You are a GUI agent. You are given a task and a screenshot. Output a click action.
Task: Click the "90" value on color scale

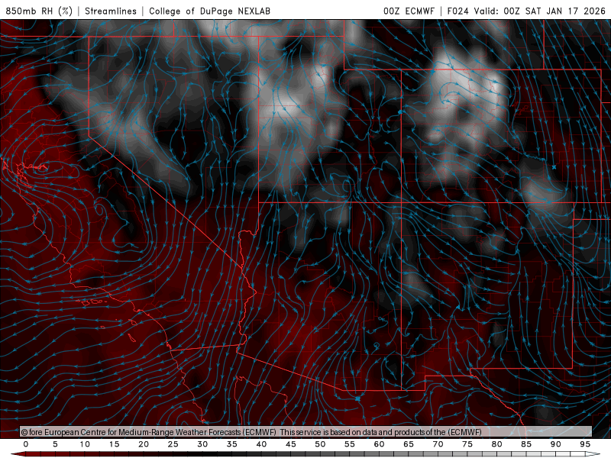[x=556, y=444]
